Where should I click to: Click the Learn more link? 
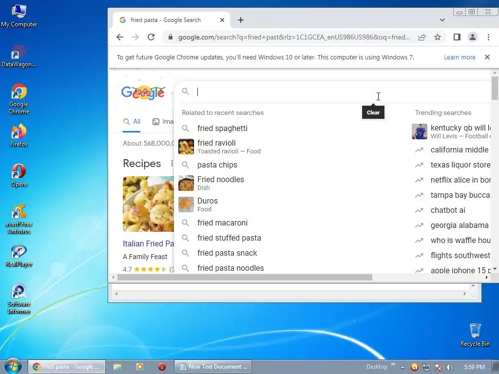click(x=460, y=57)
